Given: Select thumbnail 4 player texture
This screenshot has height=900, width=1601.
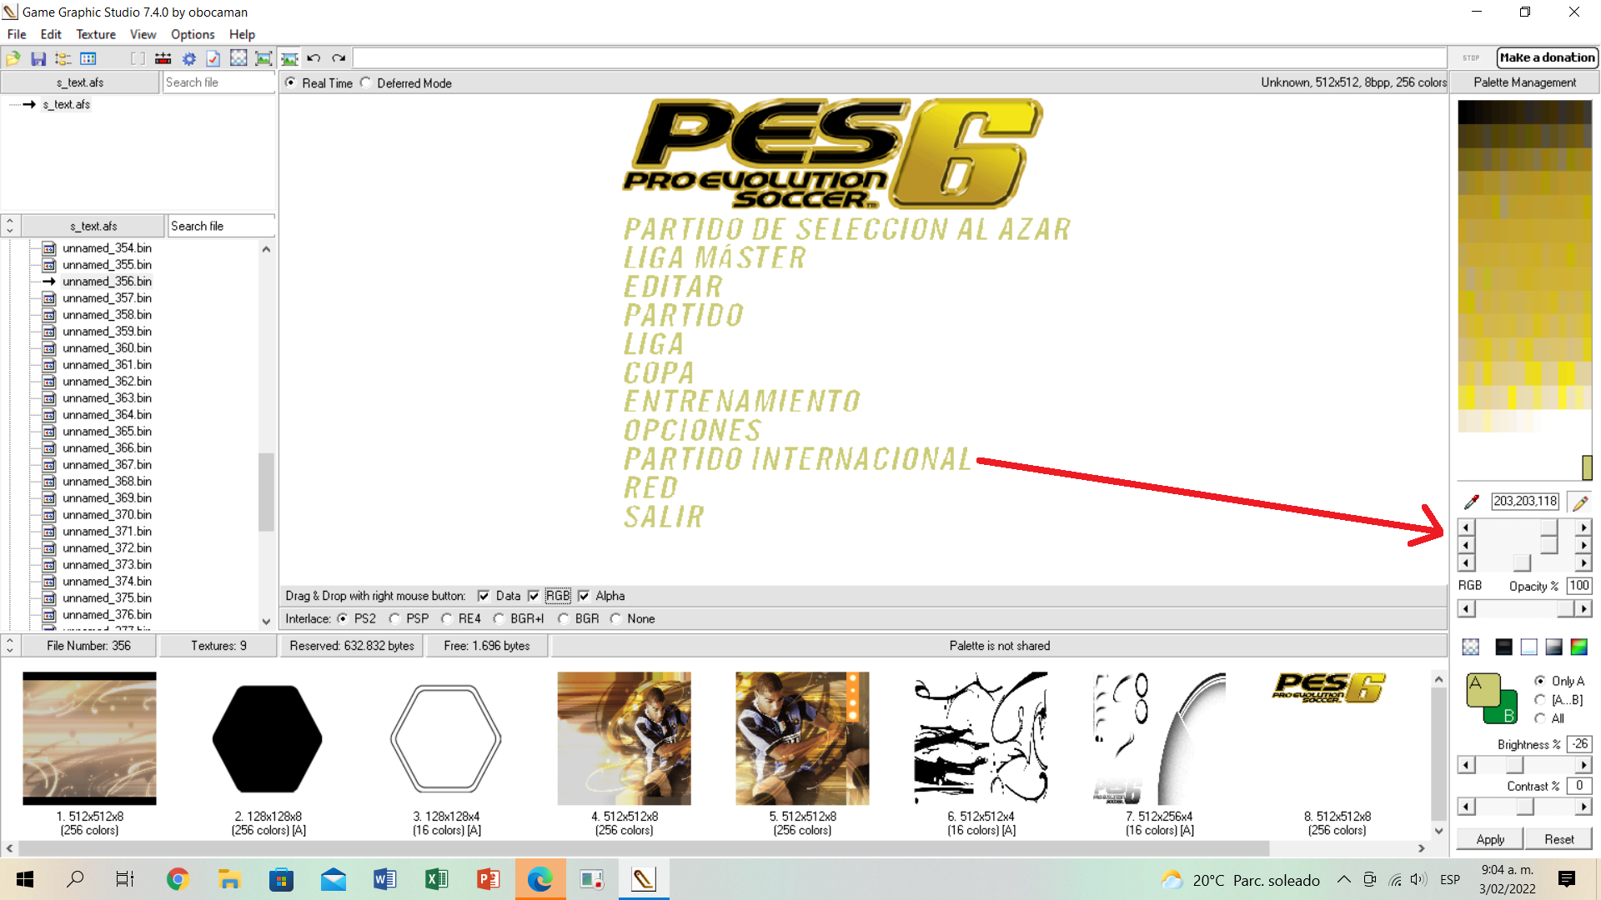Looking at the screenshot, I should pyautogui.click(x=624, y=738).
